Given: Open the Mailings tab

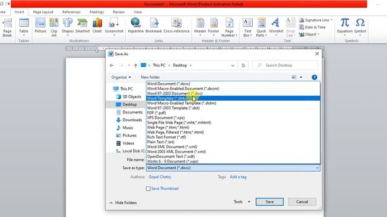Looking at the screenshot, I should pyautogui.click(x=97, y=12).
